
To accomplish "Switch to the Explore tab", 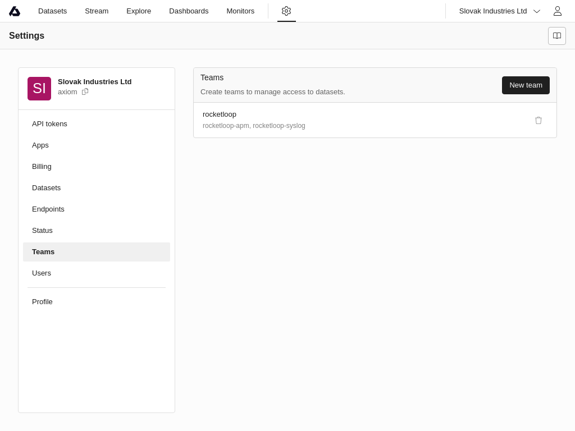I will [x=139, y=11].
